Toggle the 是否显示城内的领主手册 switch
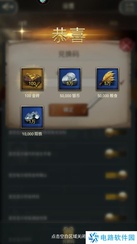 point(116,154)
